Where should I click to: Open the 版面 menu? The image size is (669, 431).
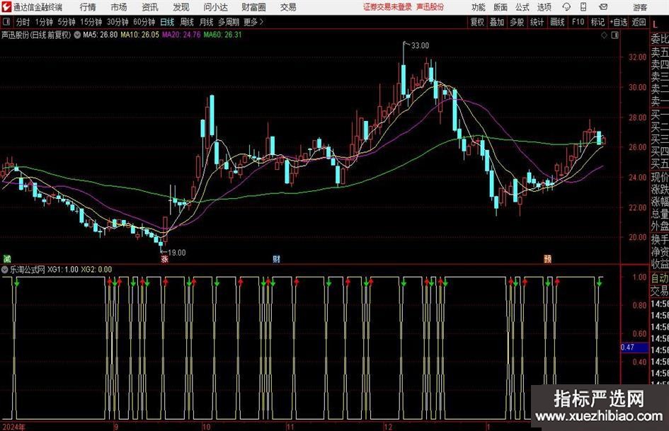point(501,7)
